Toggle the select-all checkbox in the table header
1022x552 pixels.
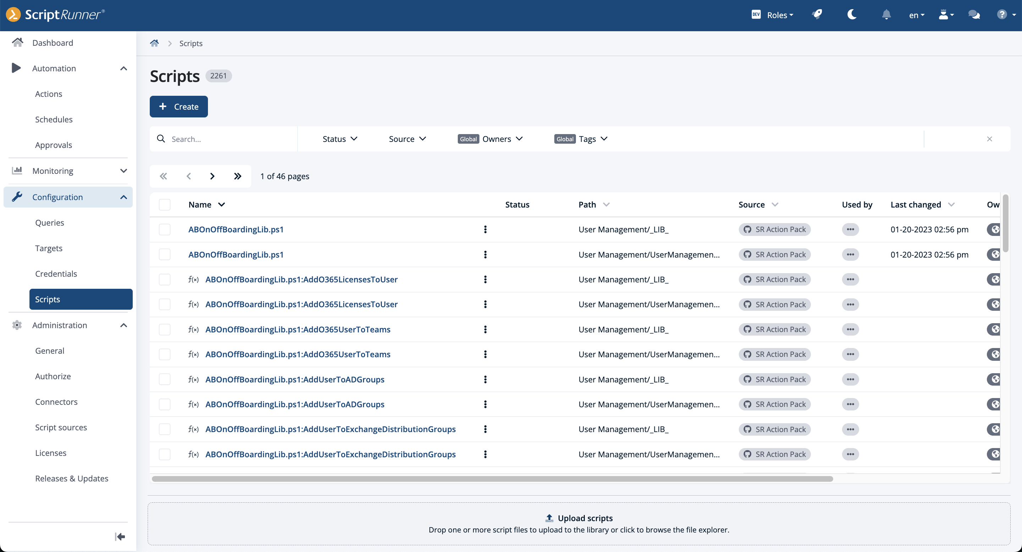click(164, 204)
